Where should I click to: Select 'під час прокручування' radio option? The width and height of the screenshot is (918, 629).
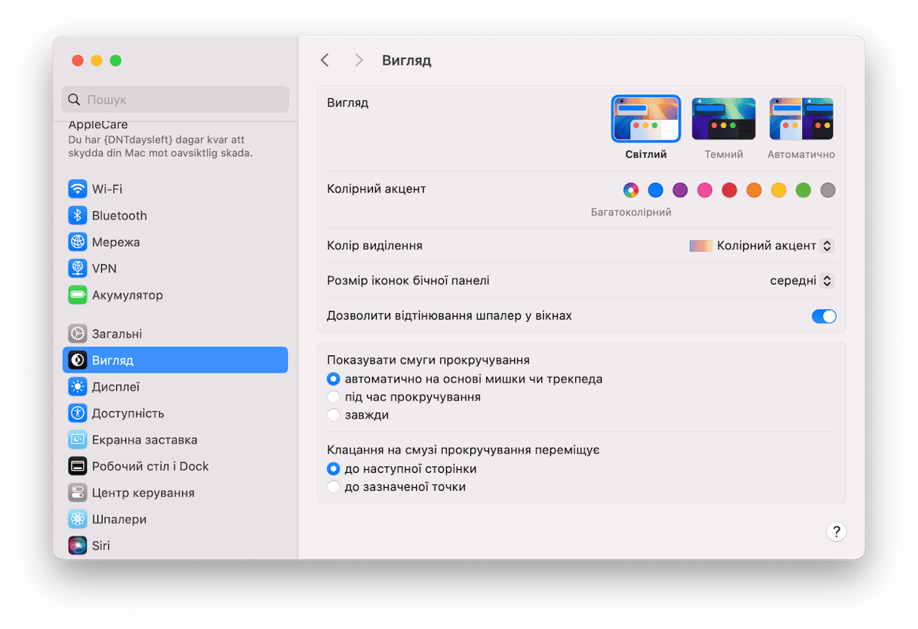click(334, 397)
